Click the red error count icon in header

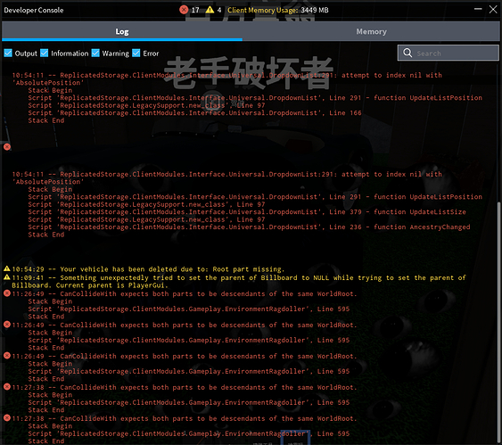(184, 10)
